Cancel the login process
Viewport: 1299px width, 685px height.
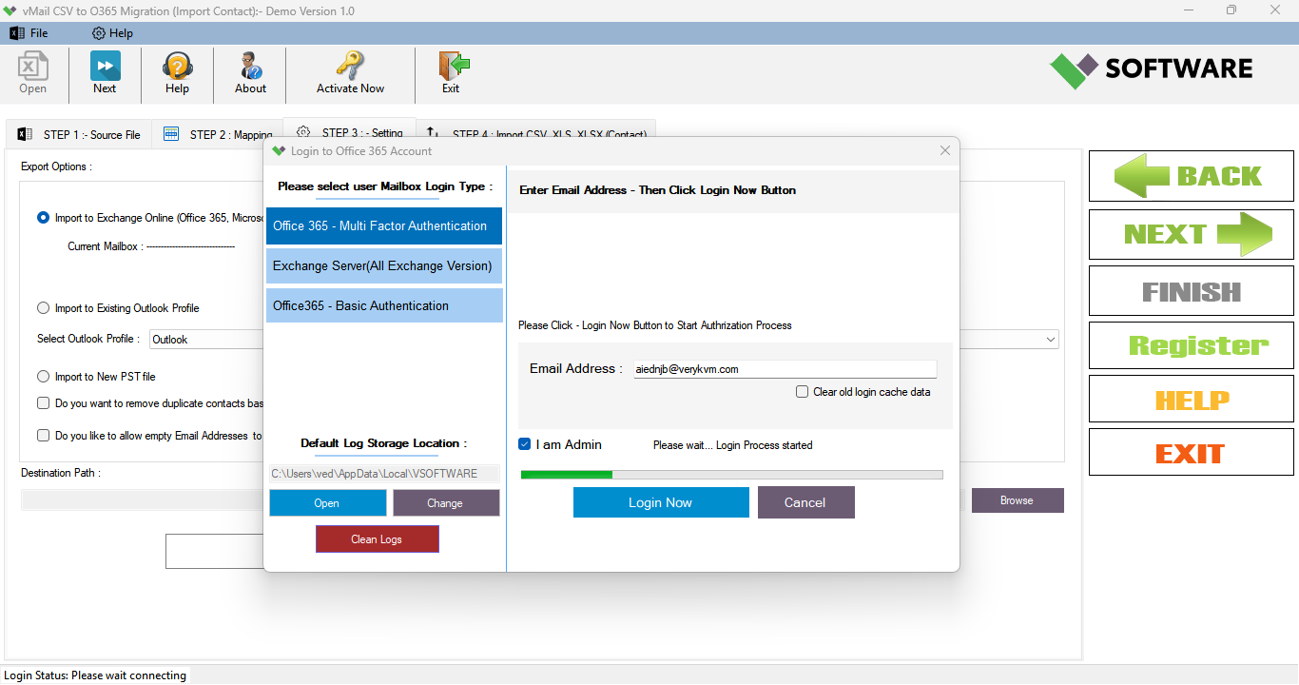pos(805,502)
